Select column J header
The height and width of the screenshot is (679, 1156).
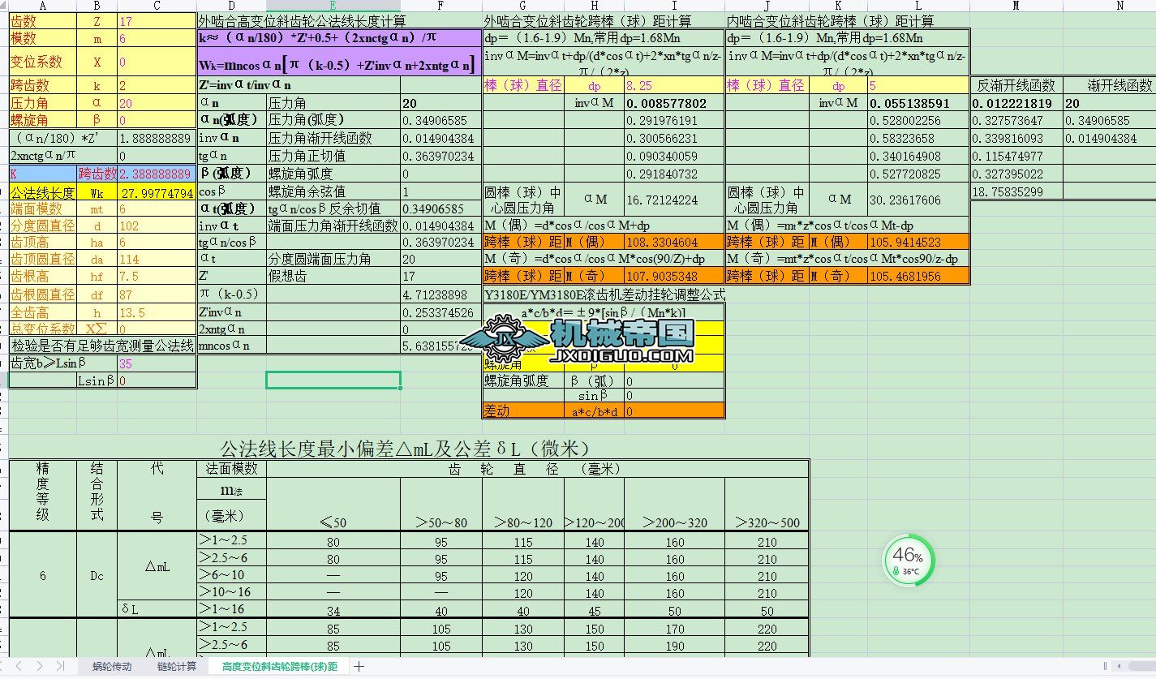point(767,6)
